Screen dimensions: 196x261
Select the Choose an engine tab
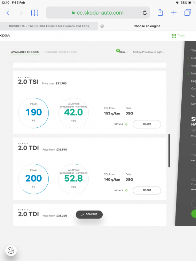147,26
